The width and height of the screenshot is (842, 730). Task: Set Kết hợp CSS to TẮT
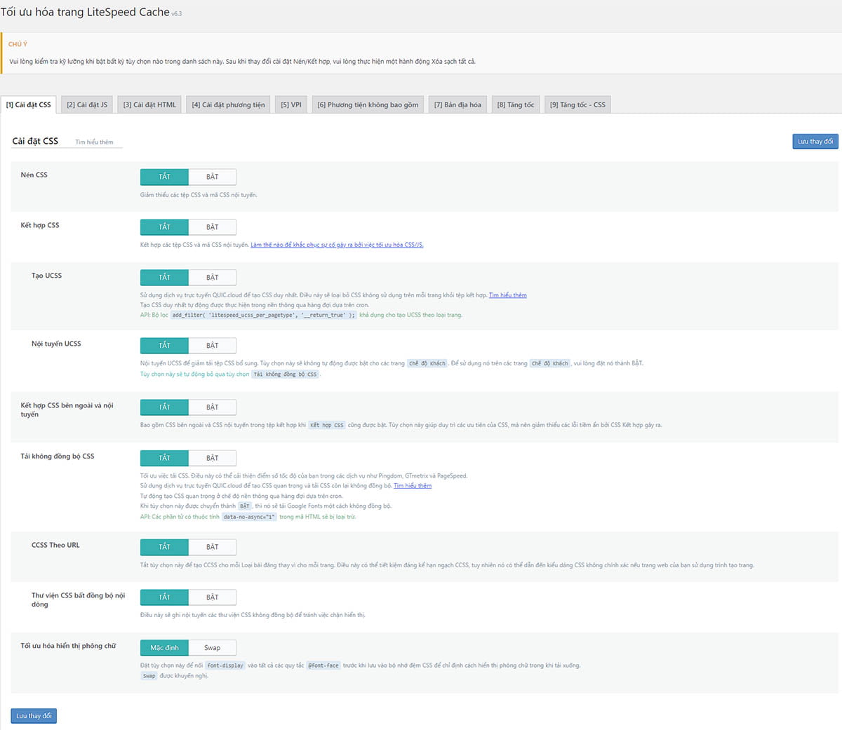(x=164, y=227)
